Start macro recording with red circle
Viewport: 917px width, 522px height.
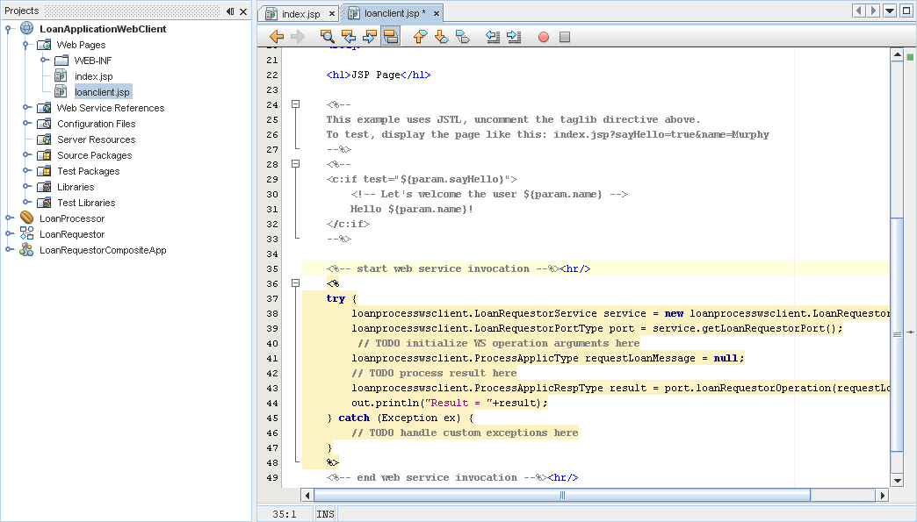click(x=544, y=37)
